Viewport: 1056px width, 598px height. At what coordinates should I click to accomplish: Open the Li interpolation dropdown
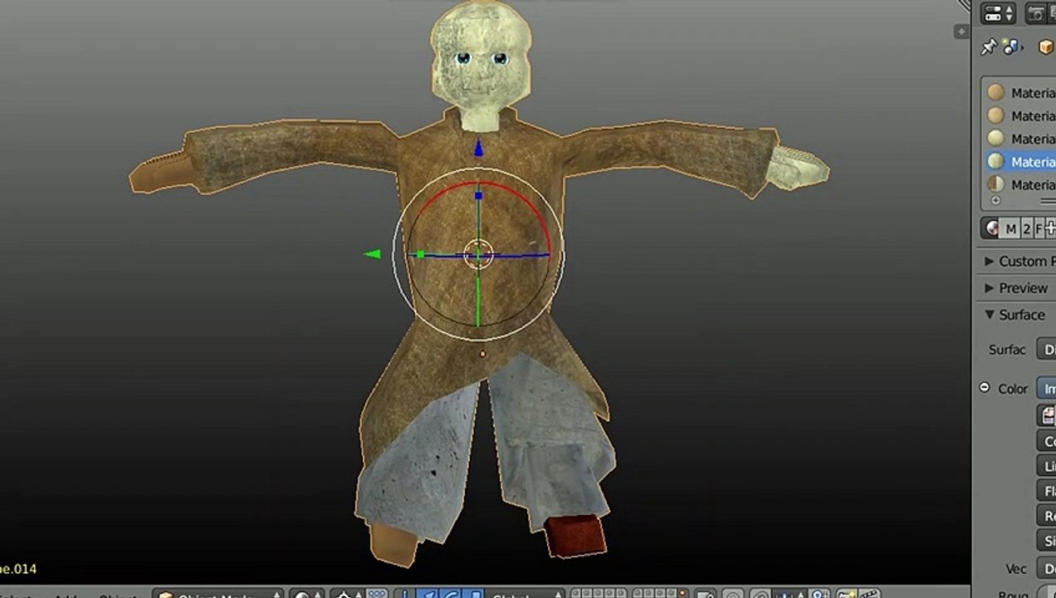(1047, 466)
